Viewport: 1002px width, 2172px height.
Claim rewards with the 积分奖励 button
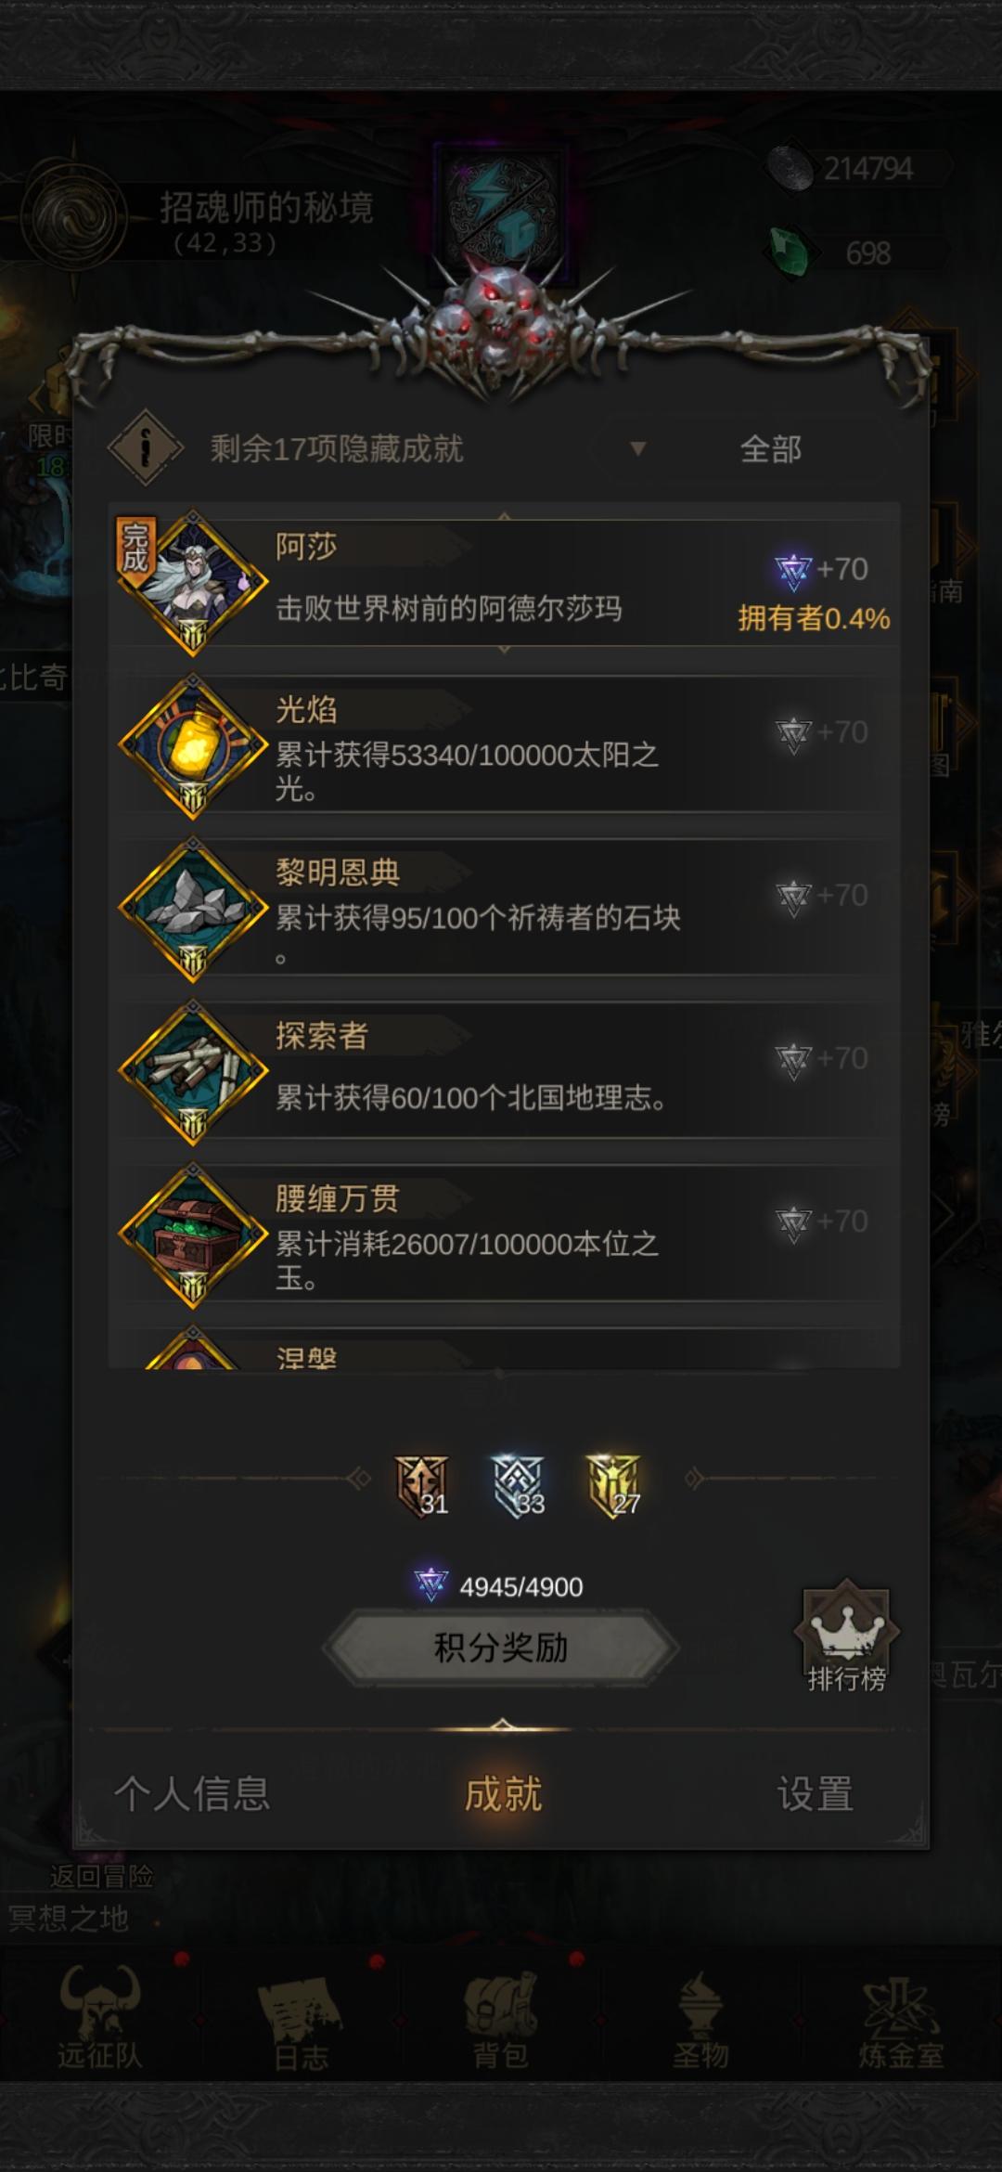tap(501, 1648)
